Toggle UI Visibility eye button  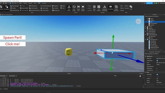point(111,8)
